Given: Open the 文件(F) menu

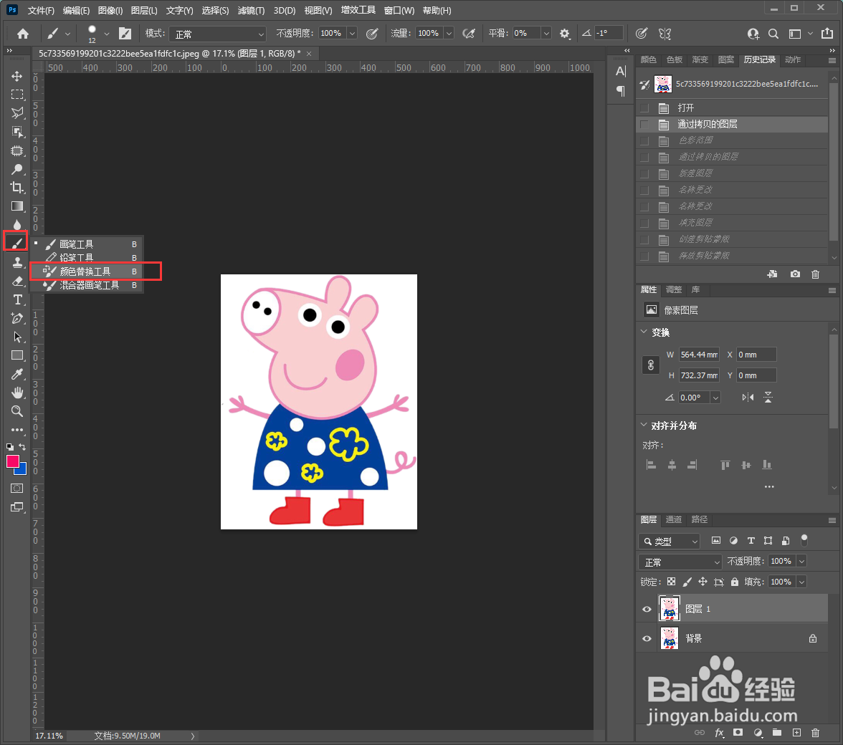Looking at the screenshot, I should pos(41,10).
